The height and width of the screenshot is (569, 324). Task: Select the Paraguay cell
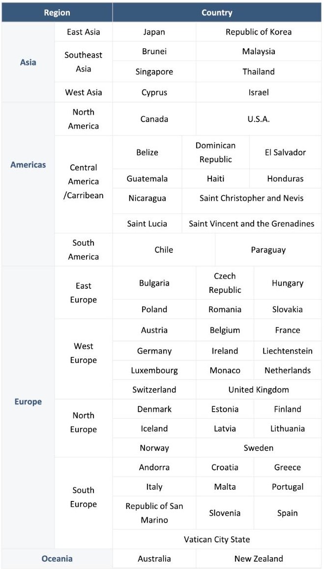268,250
